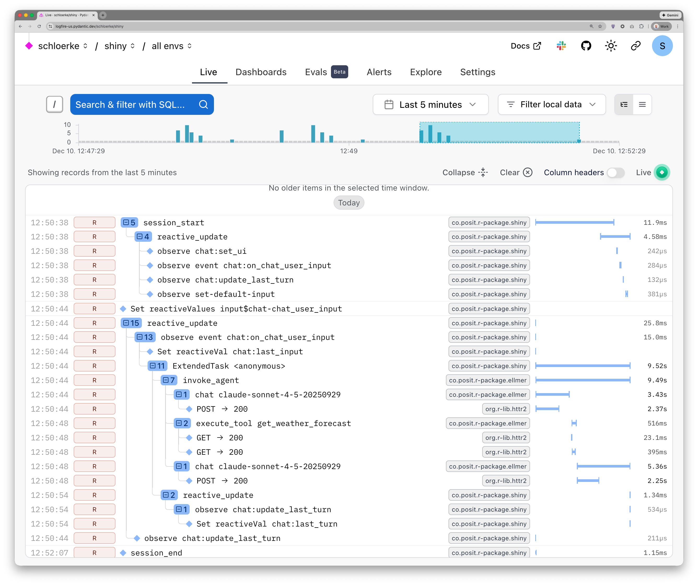Click the share link icon near the avatar
This screenshot has width=698, height=585.
pyautogui.click(x=636, y=46)
